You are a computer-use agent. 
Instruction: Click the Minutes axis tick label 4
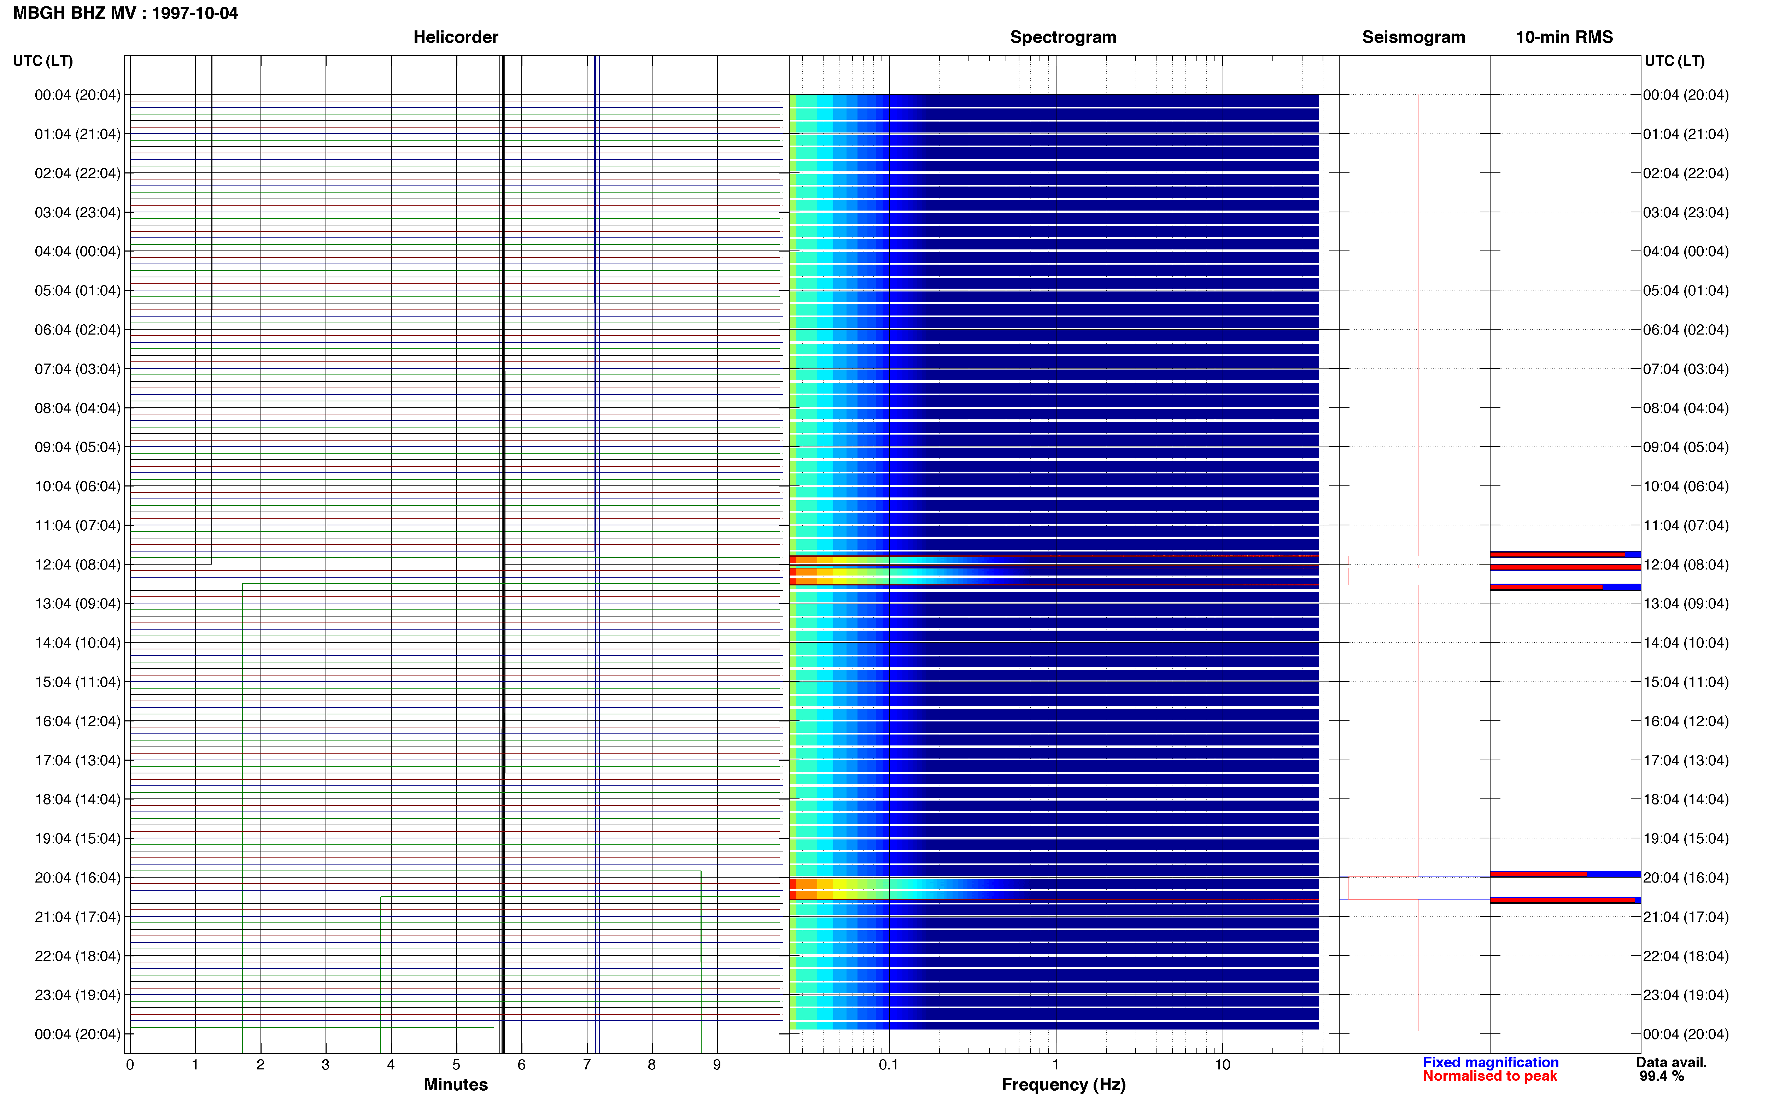click(x=391, y=1065)
